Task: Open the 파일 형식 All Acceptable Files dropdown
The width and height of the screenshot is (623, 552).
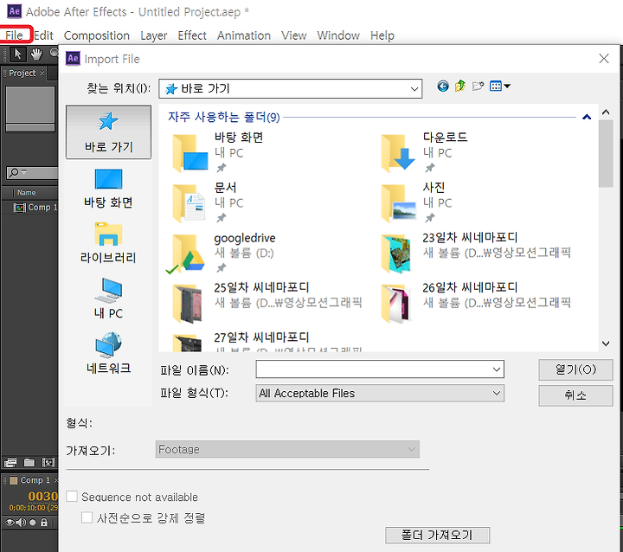Action: coord(380,393)
